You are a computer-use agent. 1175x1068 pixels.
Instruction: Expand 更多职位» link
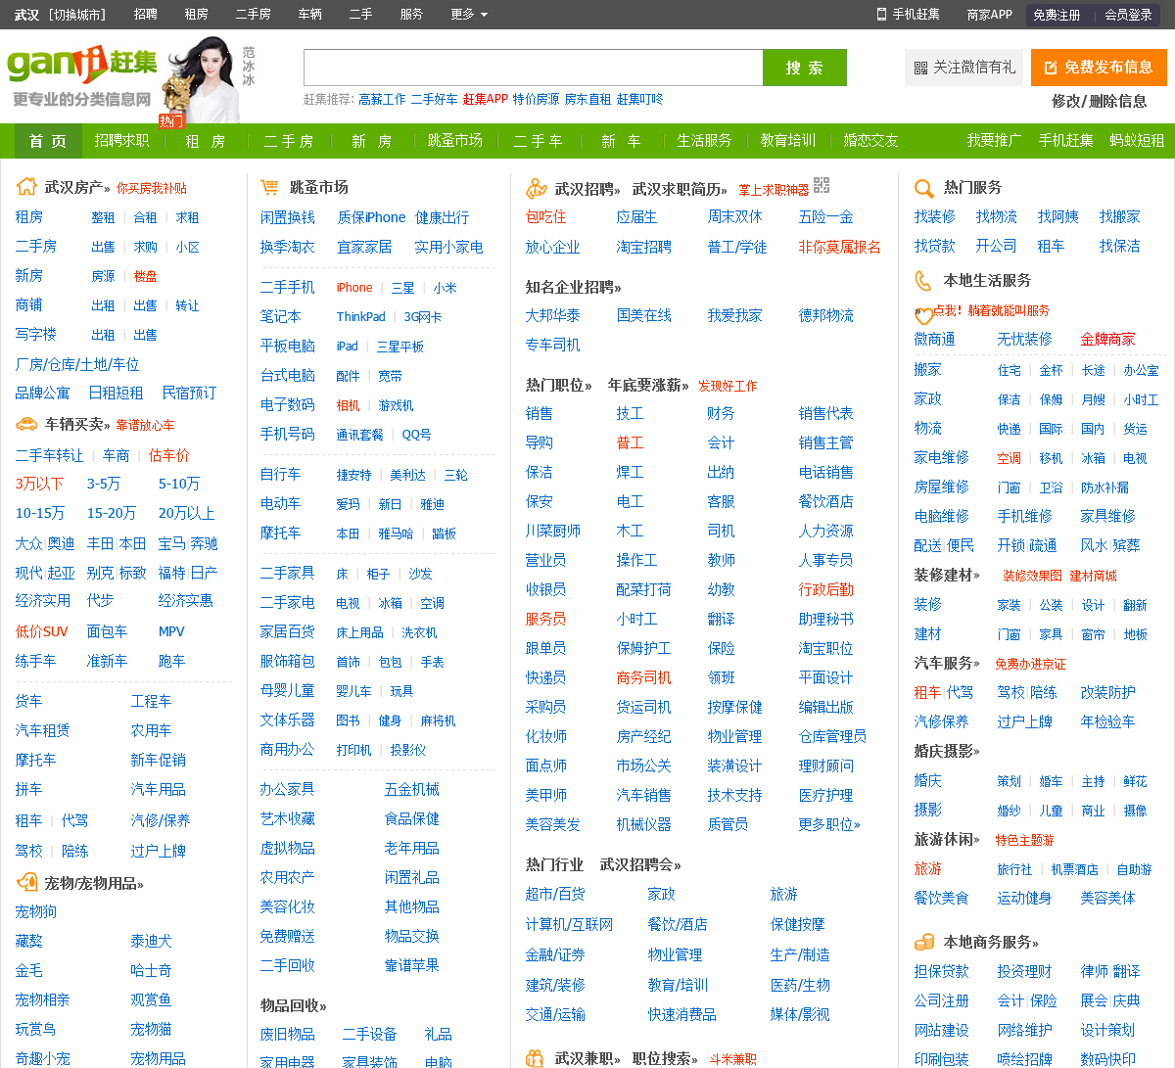click(x=829, y=824)
